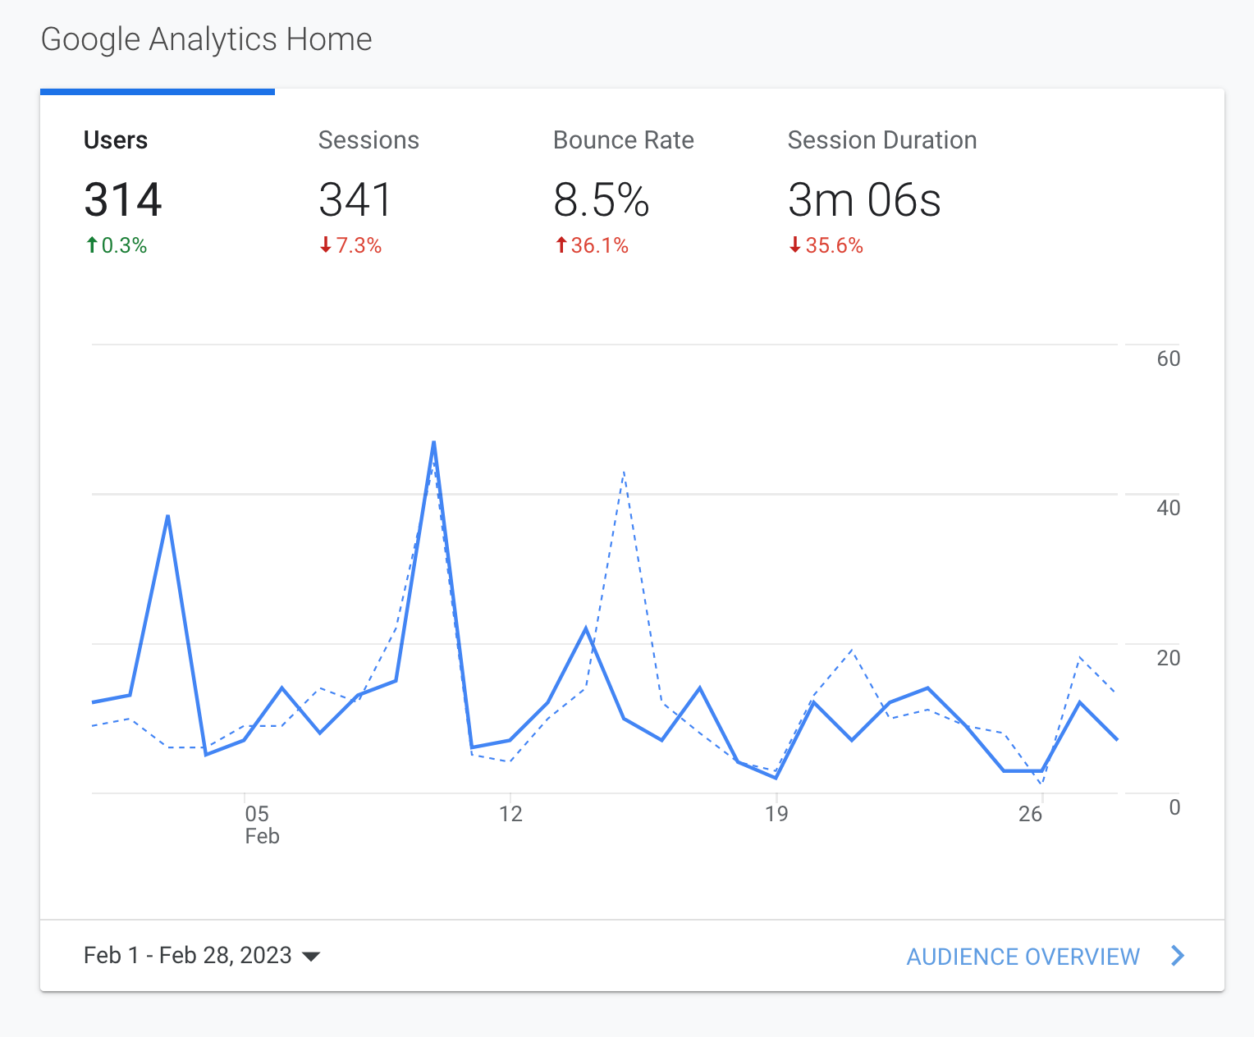Viewport: 1254px width, 1037px height.
Task: Click the 314 users total value
Action: coord(123,199)
